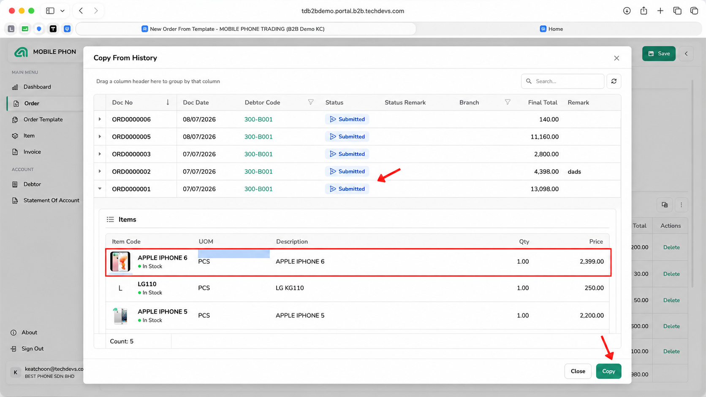Open Debtor page in sidebar

tap(32, 184)
